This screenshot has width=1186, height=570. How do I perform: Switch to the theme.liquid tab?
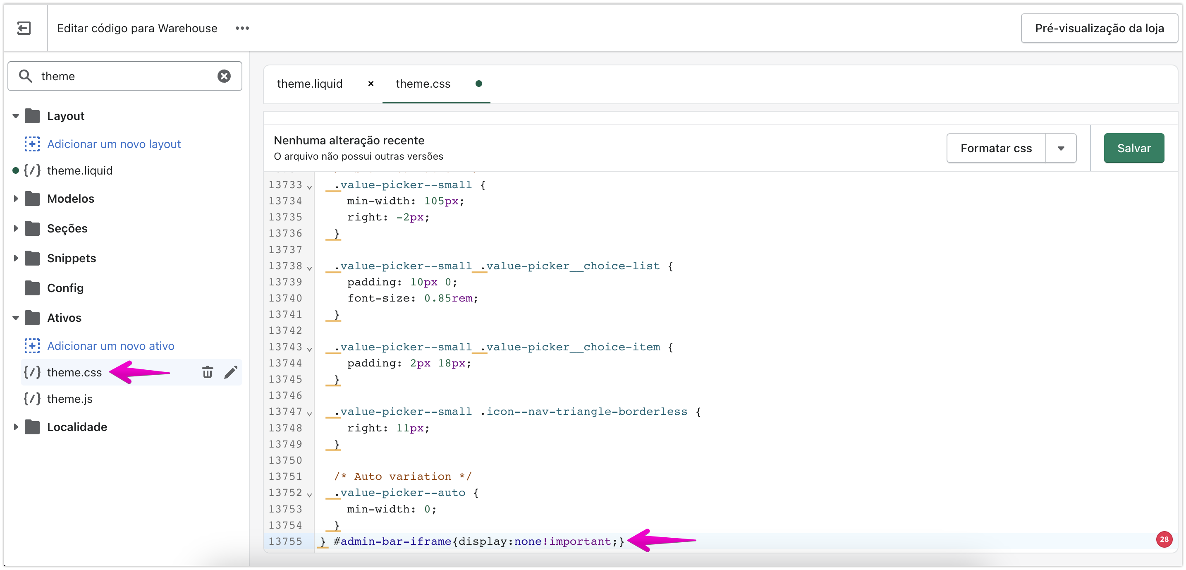(x=310, y=84)
